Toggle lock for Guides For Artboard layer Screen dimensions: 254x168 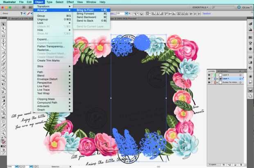point(212,83)
